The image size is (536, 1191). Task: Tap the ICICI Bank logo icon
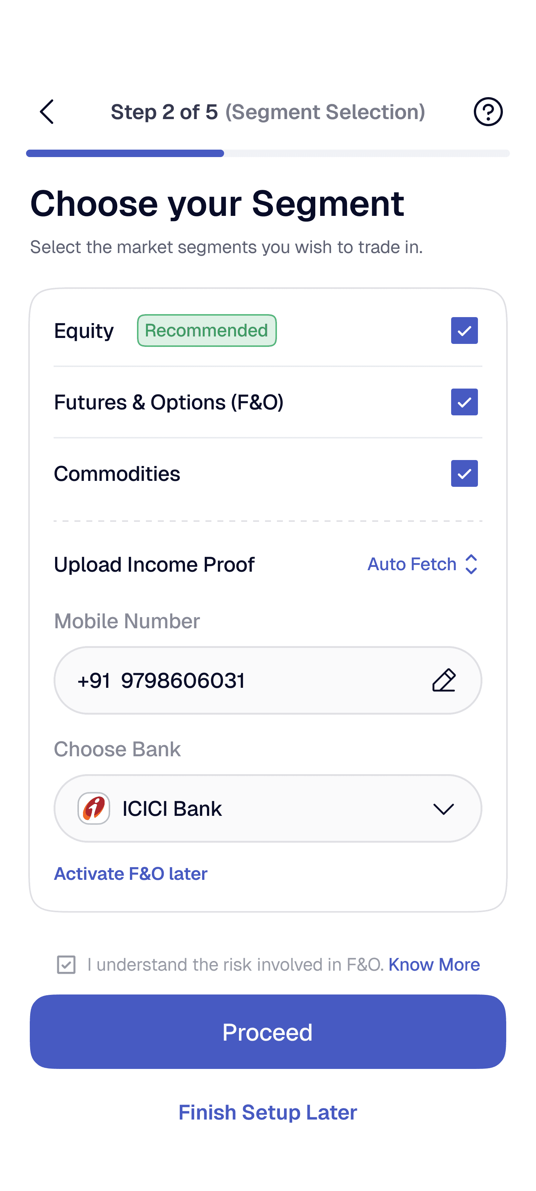[x=94, y=808]
